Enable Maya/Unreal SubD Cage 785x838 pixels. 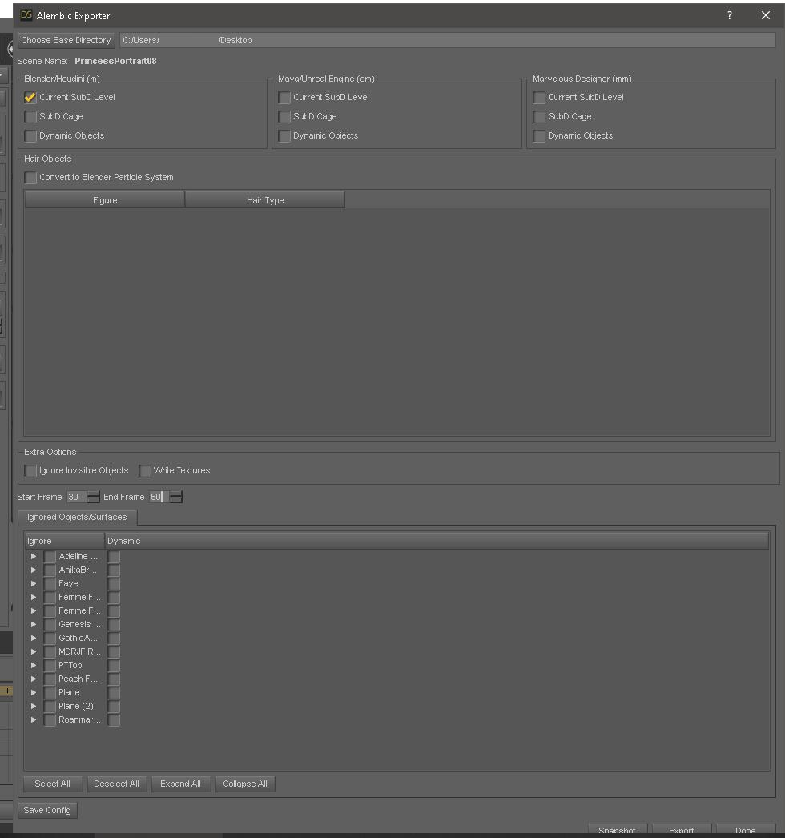click(x=284, y=116)
